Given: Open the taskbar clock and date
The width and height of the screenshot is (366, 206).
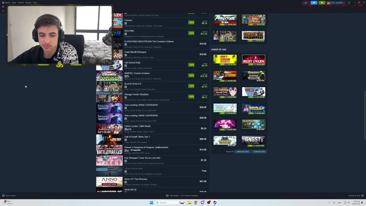Looking at the screenshot, I should pos(356,203).
